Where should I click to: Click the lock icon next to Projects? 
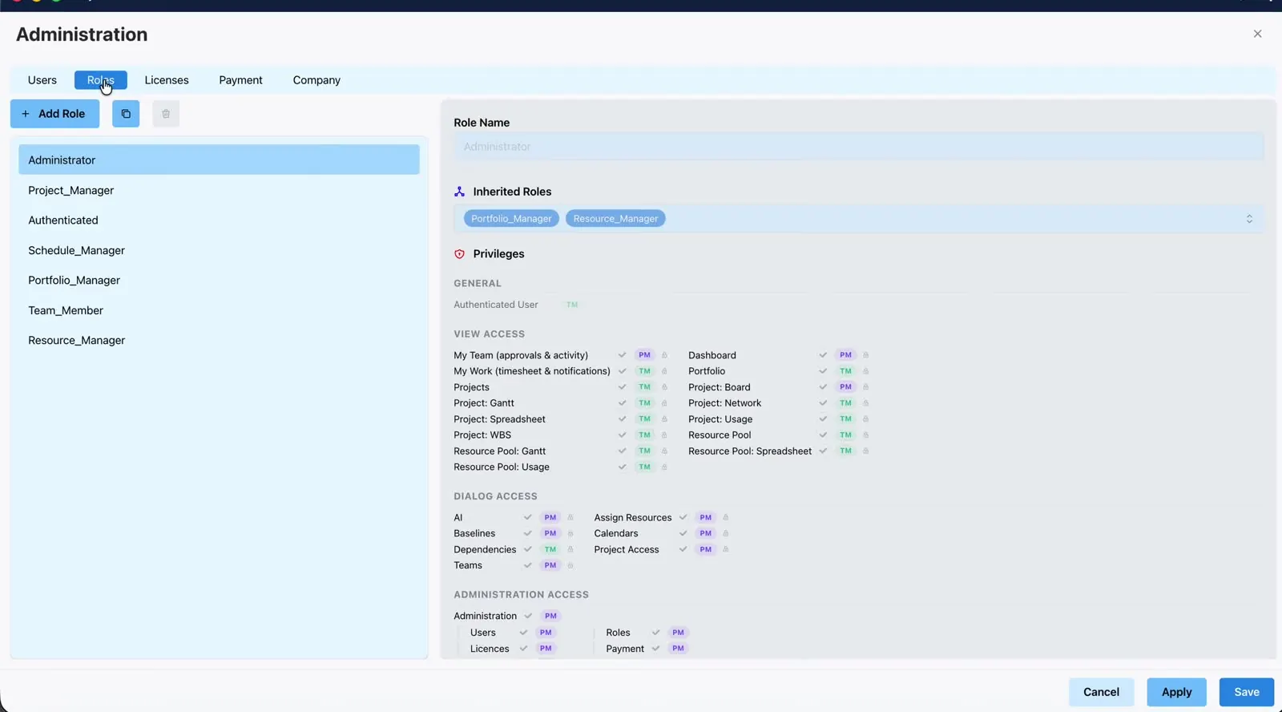(x=664, y=387)
